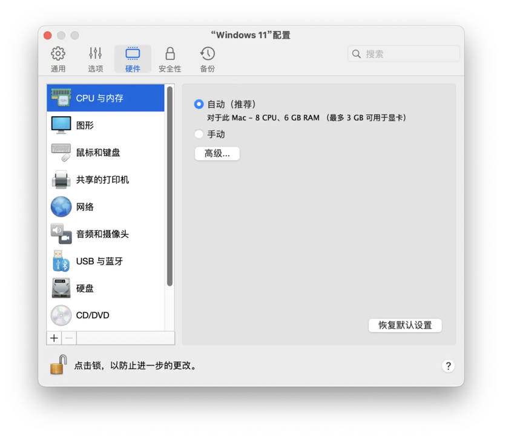The height and width of the screenshot is (437, 523).
Task: Click the 图形 monitor icon in sidebar
Action: pyautogui.click(x=61, y=125)
